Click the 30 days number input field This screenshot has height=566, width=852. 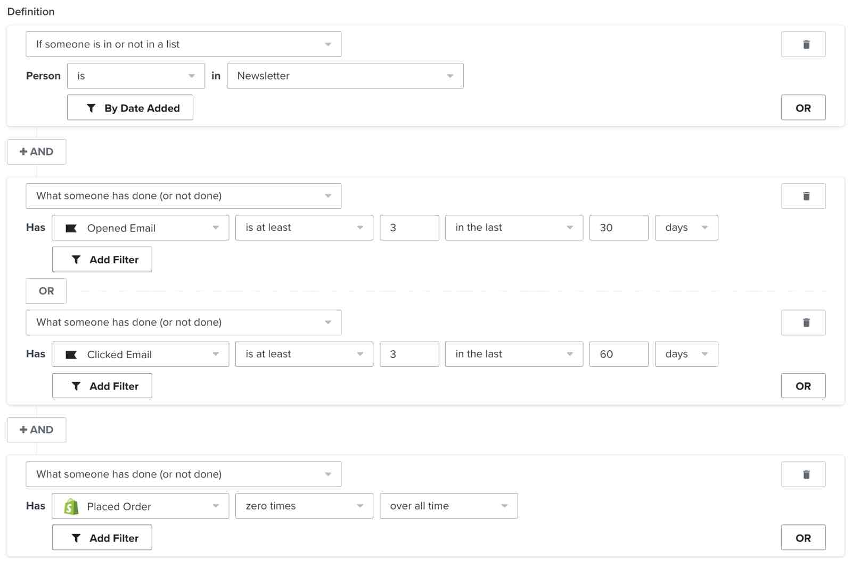click(x=618, y=228)
